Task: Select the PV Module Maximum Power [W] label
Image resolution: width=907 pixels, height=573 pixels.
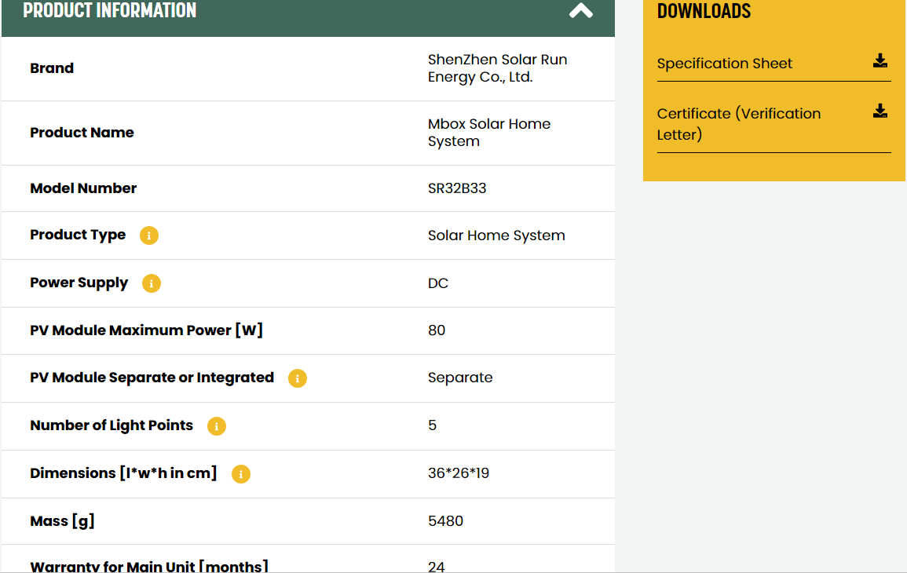Action: tap(146, 330)
